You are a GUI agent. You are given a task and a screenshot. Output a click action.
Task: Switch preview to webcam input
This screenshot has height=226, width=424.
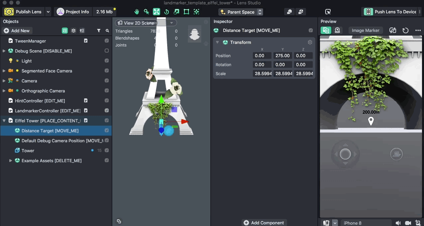point(337,30)
